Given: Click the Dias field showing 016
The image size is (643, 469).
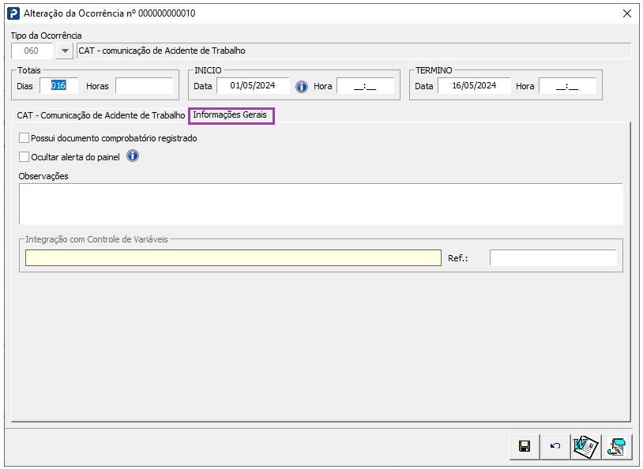Looking at the screenshot, I should [58, 86].
